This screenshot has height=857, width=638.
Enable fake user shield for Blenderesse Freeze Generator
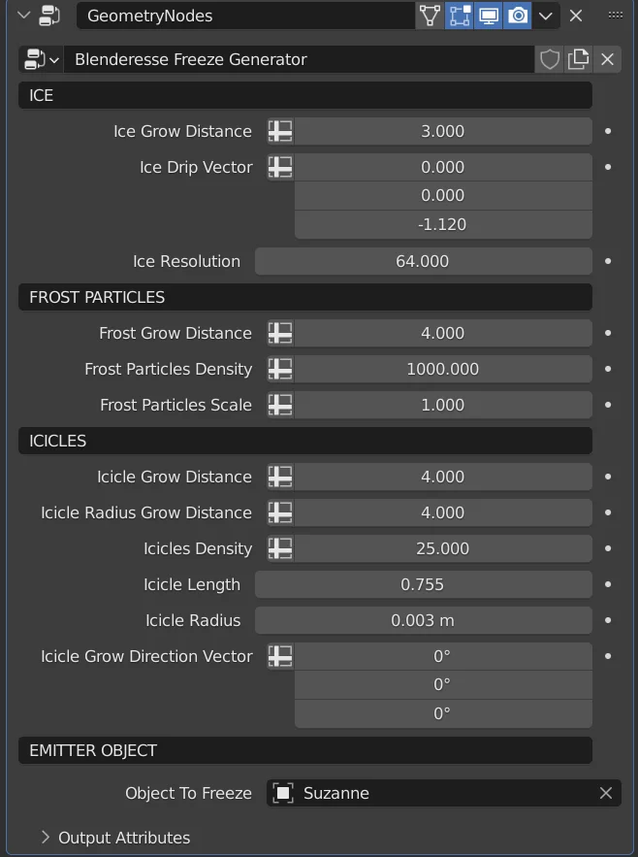[x=549, y=59]
